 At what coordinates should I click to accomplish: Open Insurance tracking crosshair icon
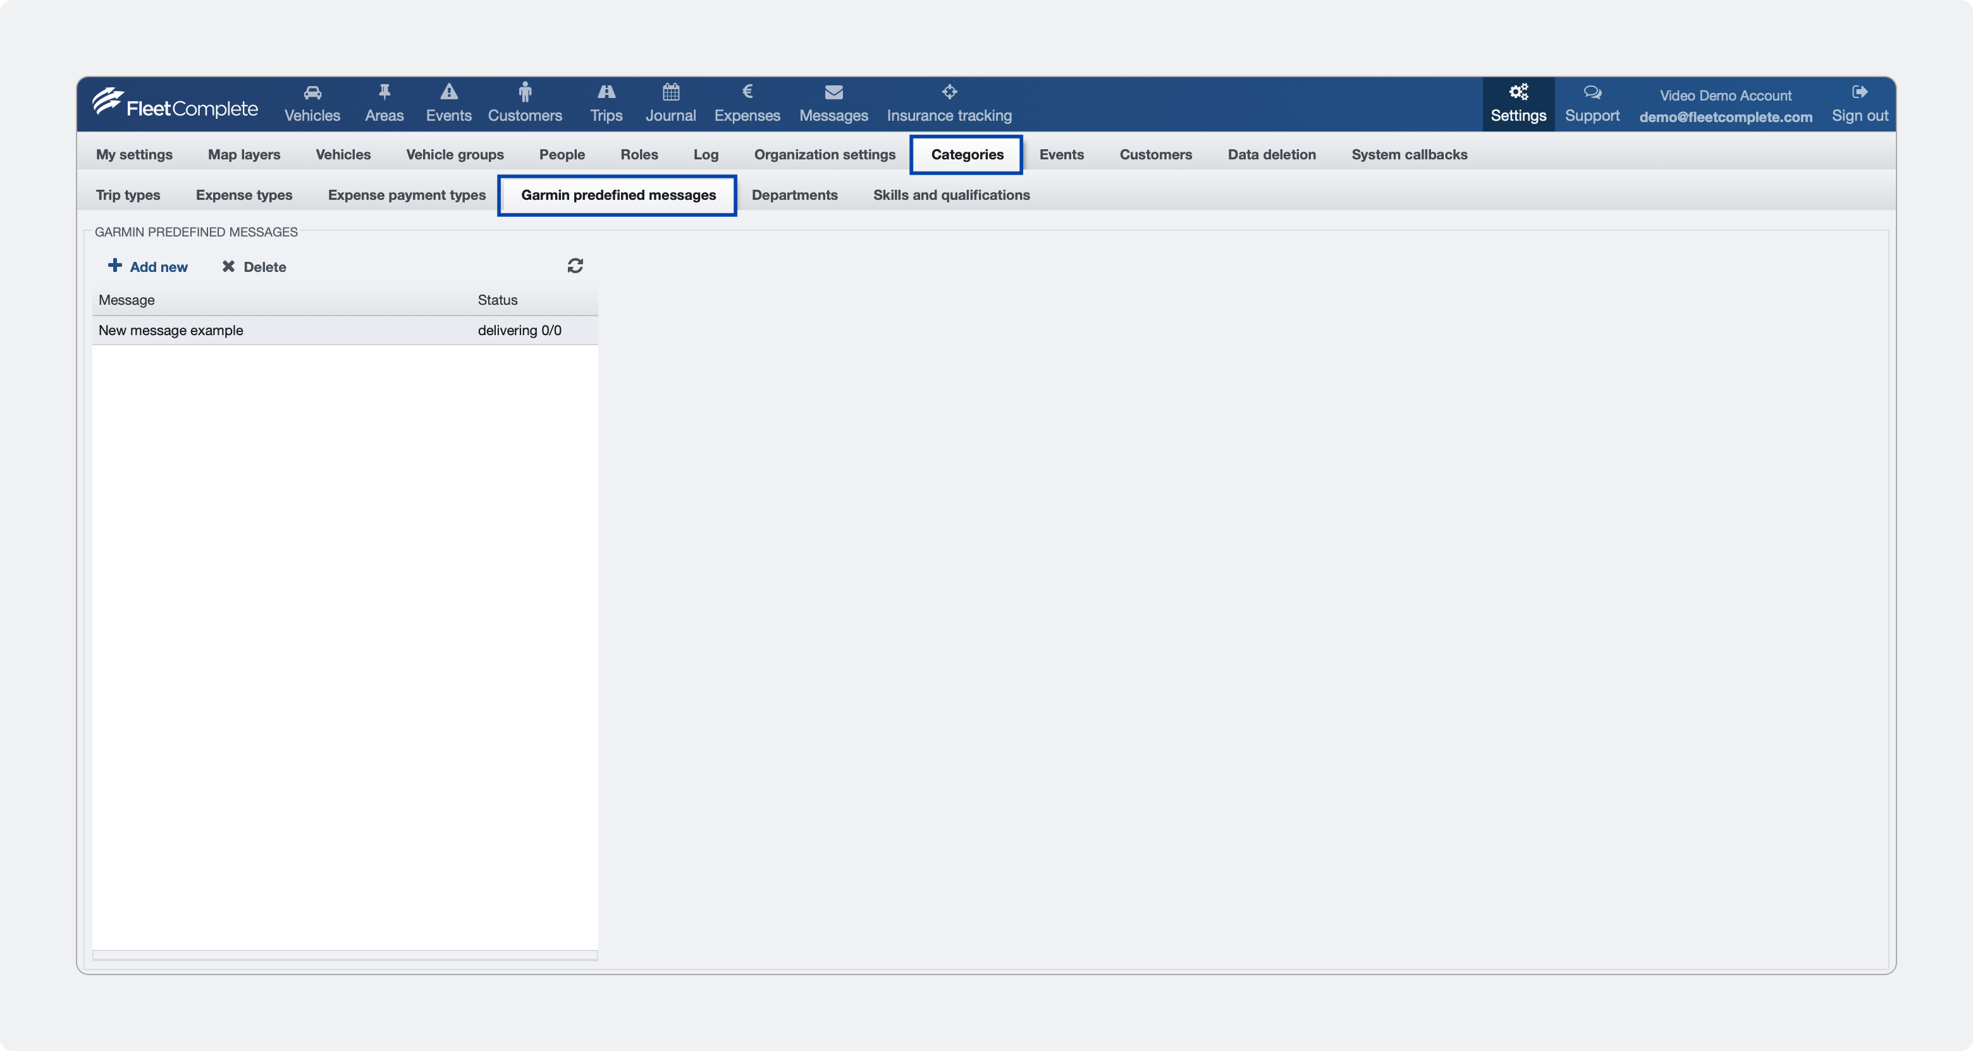click(949, 92)
